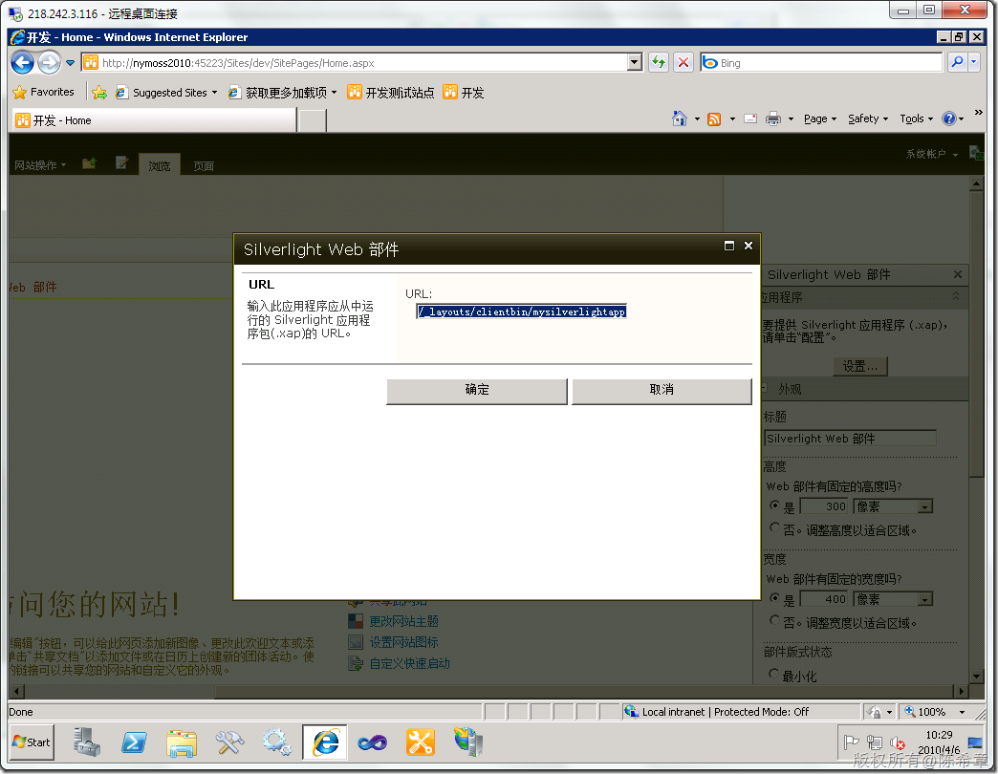Select 是 radio for fixed height
Image resolution: width=998 pixels, height=774 pixels.
[774, 505]
